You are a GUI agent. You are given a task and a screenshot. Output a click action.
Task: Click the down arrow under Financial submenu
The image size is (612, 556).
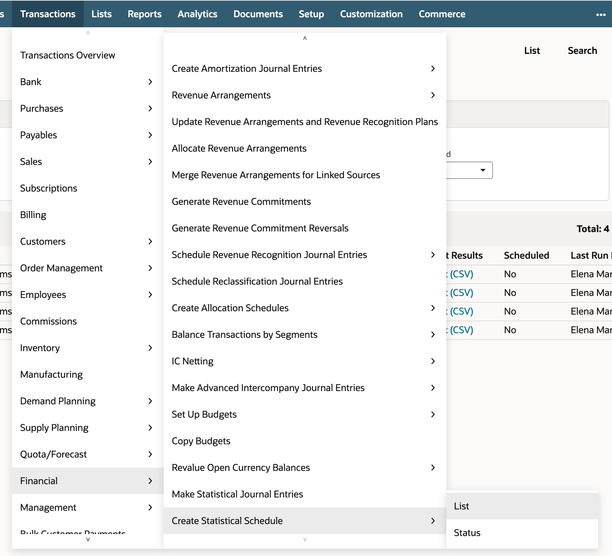tap(305, 539)
